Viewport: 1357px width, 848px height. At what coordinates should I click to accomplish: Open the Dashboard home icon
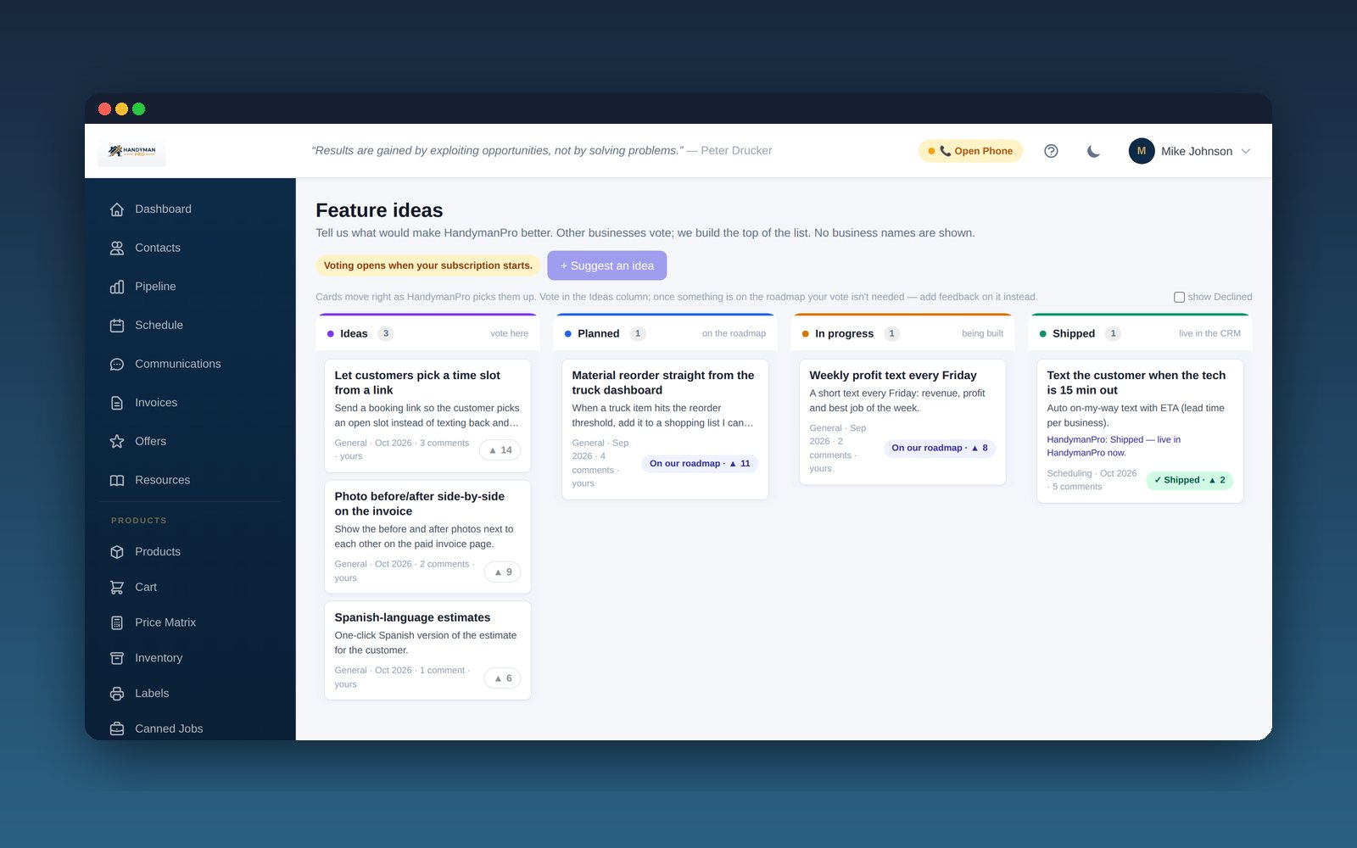click(117, 209)
